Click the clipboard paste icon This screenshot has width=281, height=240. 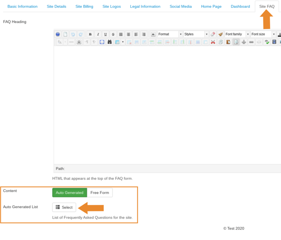click(x=228, y=42)
